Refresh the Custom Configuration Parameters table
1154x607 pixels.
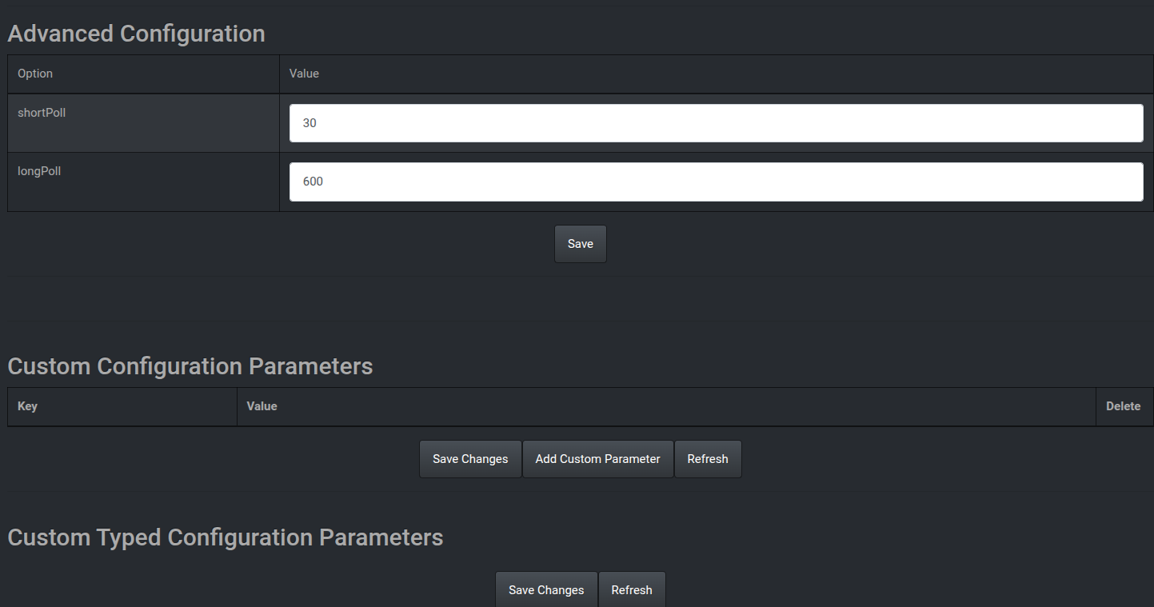point(708,459)
